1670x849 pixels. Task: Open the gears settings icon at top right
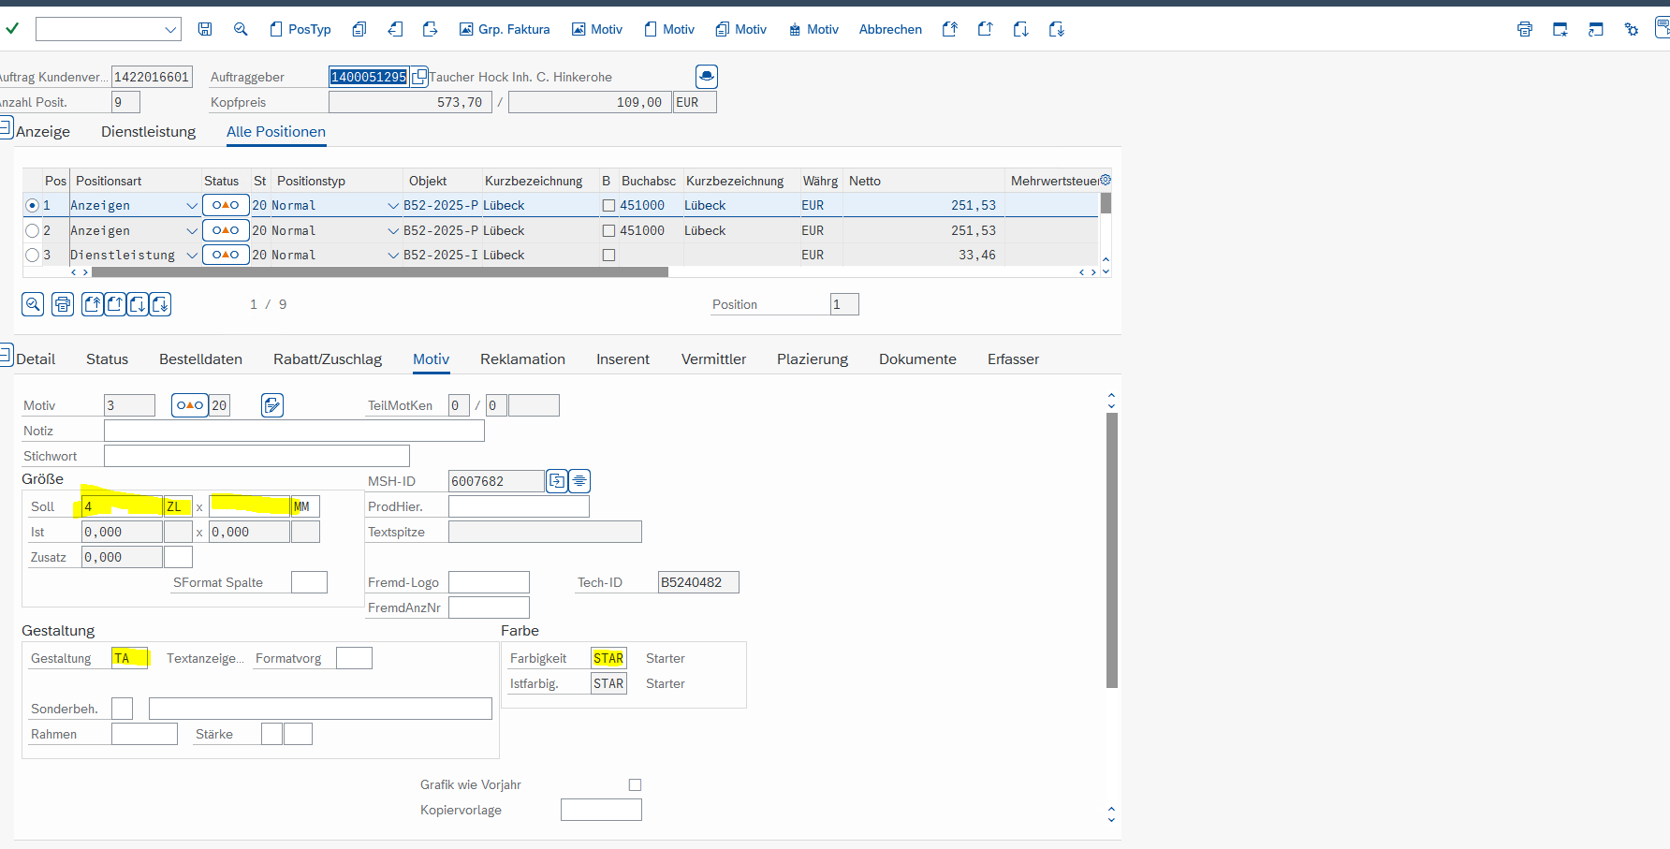pos(1632,29)
